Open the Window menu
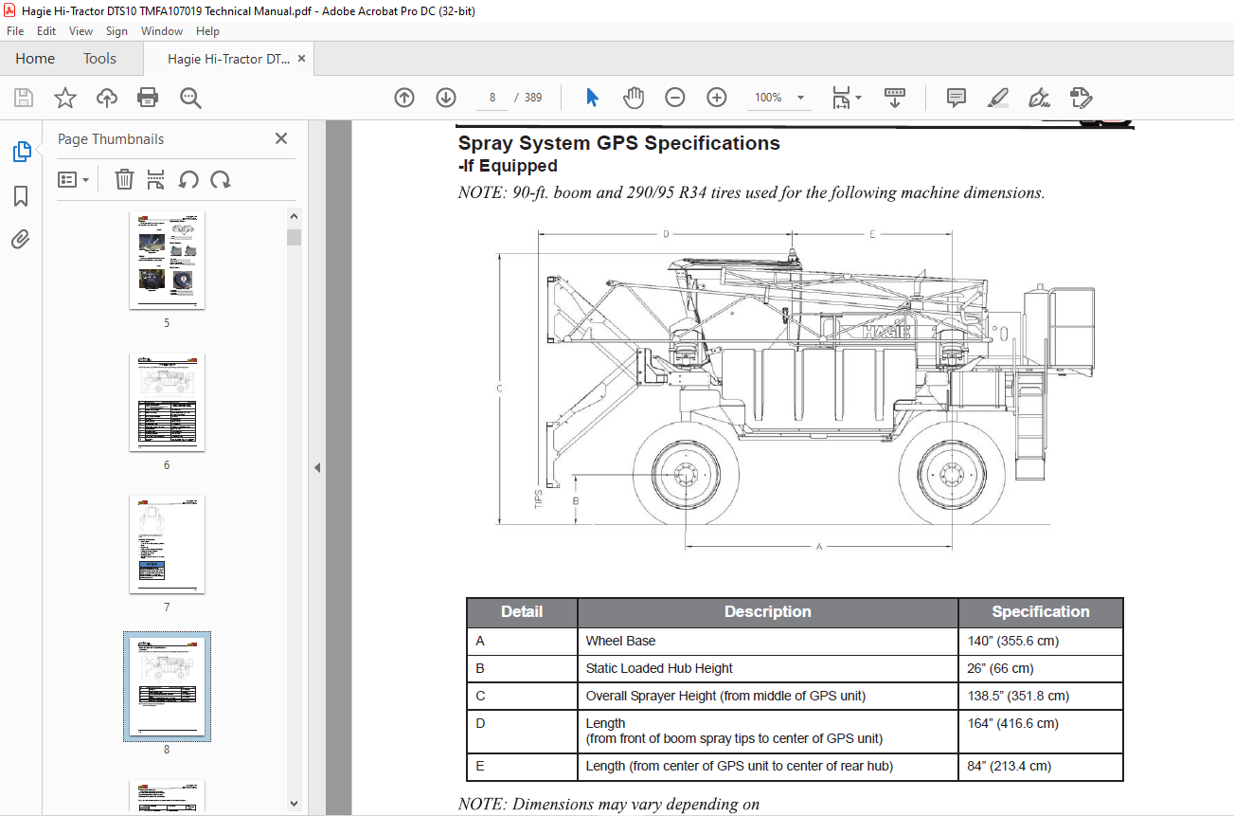The width and height of the screenshot is (1234, 816). point(162,31)
